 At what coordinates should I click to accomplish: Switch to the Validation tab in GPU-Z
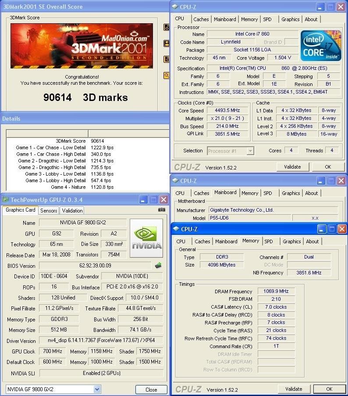(72, 211)
